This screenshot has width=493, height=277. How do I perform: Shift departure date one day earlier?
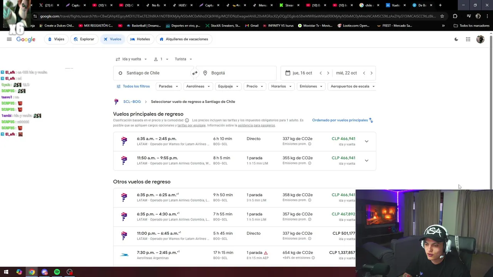pyautogui.click(x=320, y=73)
